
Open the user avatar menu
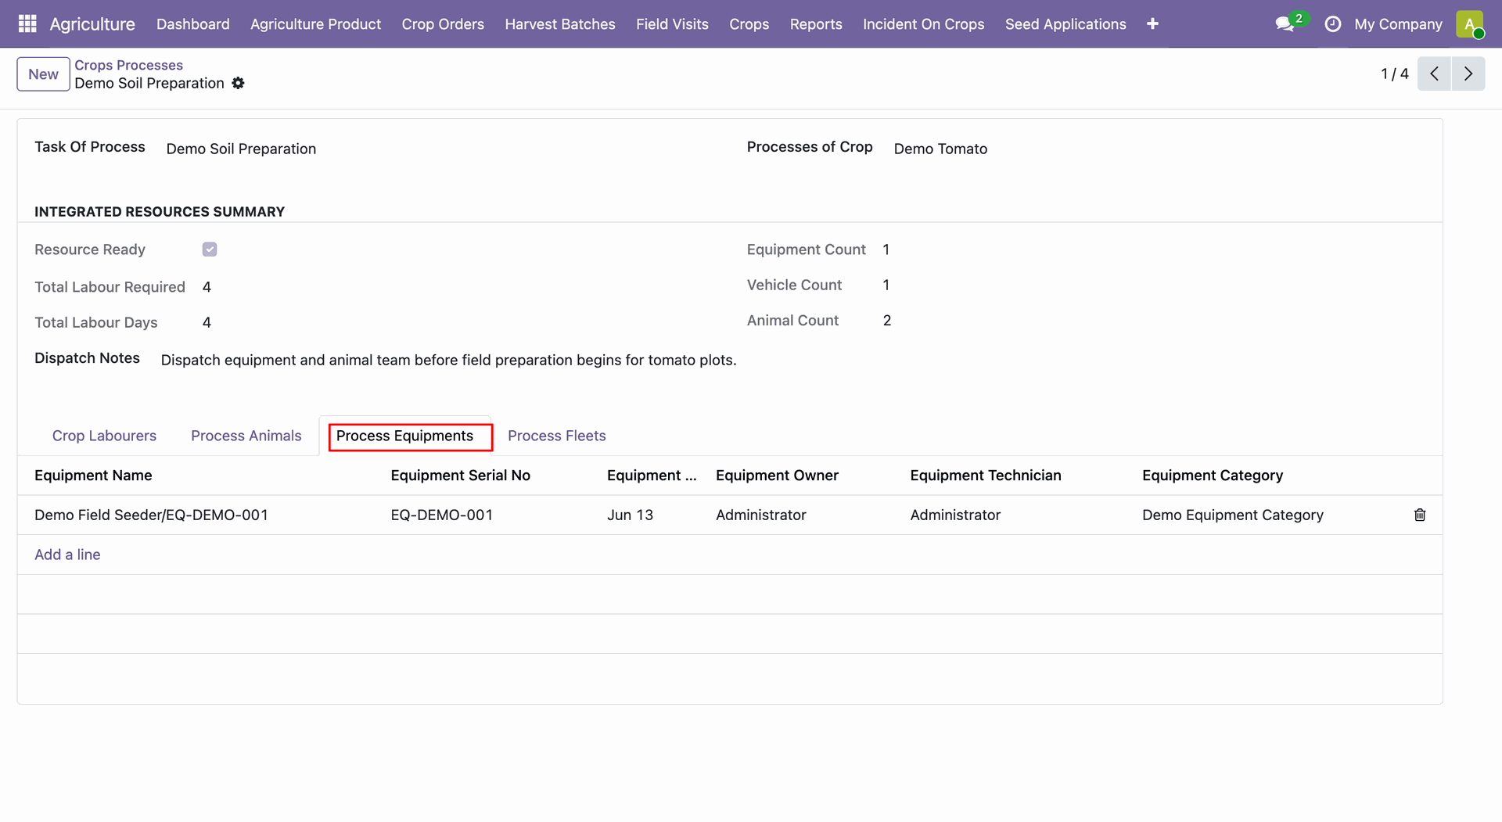coord(1470,24)
